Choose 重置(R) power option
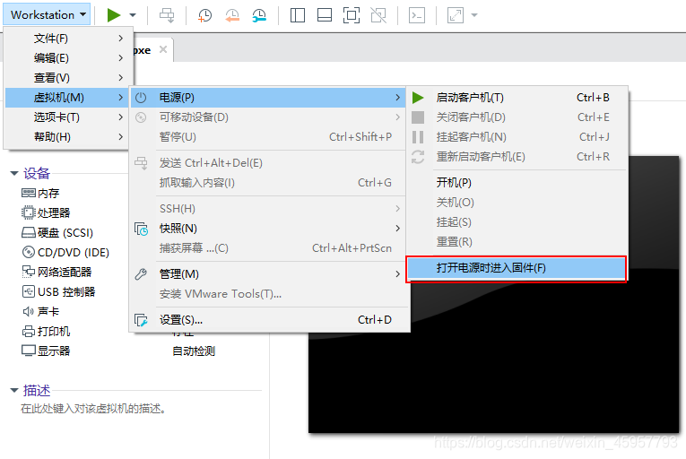Viewport: 686px width, 459px height. [x=517, y=241]
